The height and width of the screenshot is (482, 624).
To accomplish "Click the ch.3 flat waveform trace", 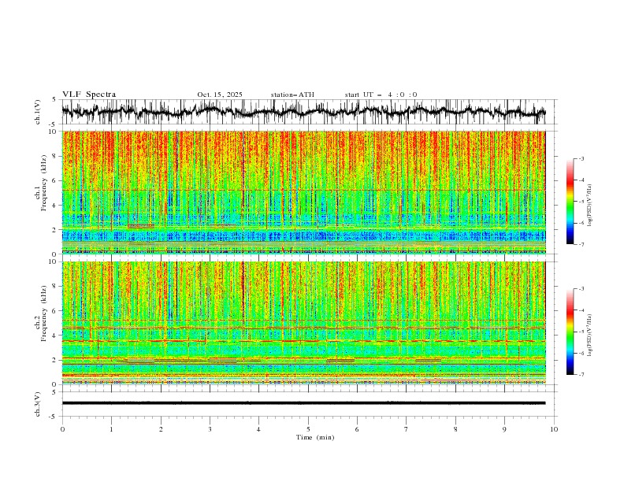I will pyautogui.click(x=303, y=403).
